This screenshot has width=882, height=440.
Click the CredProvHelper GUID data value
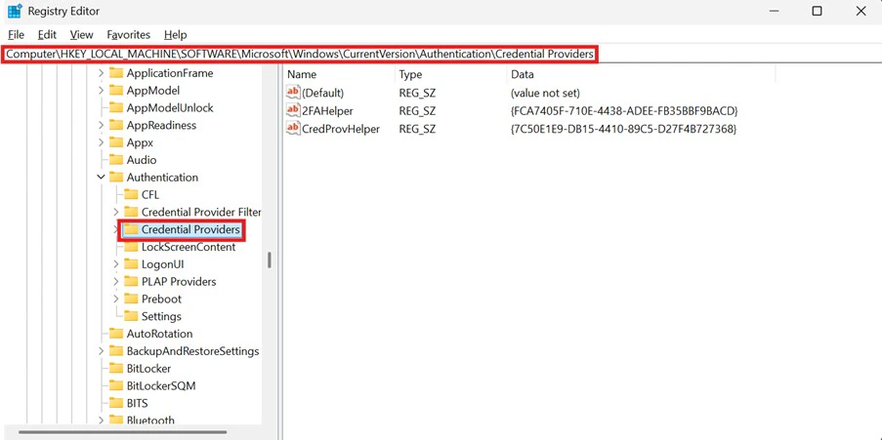click(x=623, y=129)
